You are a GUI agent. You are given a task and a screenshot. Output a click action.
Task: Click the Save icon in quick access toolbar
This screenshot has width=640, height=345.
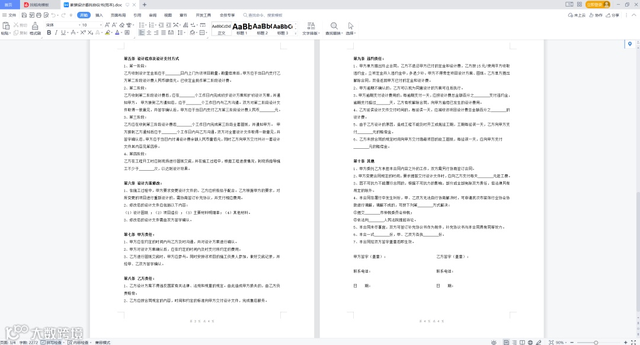click(24, 15)
